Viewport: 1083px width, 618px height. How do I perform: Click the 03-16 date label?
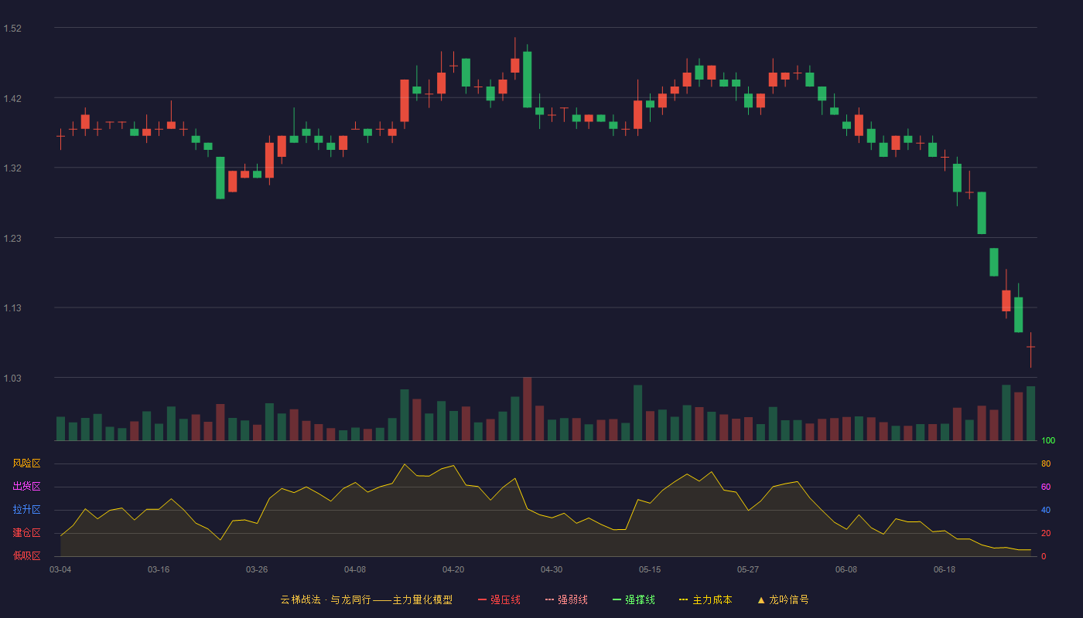[159, 569]
